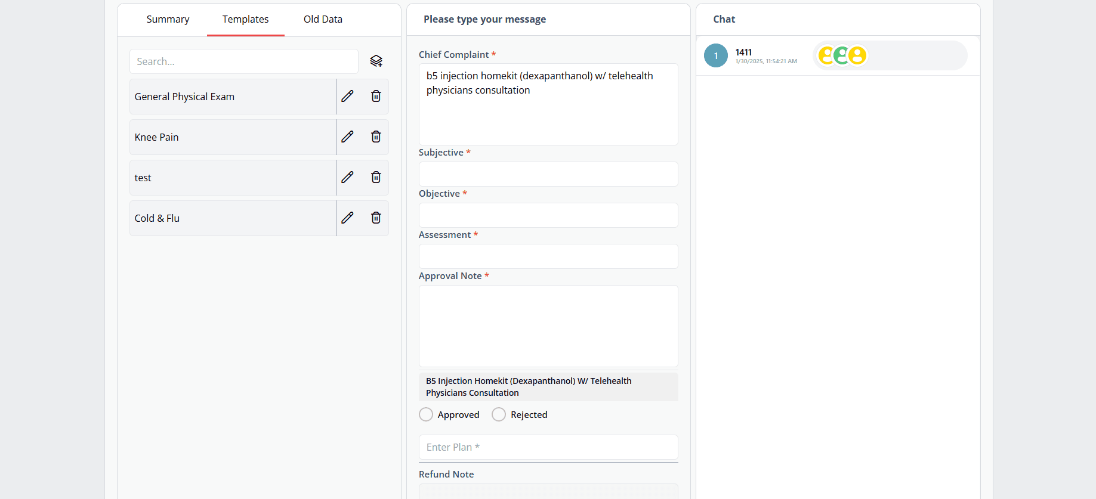Delete the Cold & Flu template
Image resolution: width=1096 pixels, height=499 pixels.
(x=376, y=218)
